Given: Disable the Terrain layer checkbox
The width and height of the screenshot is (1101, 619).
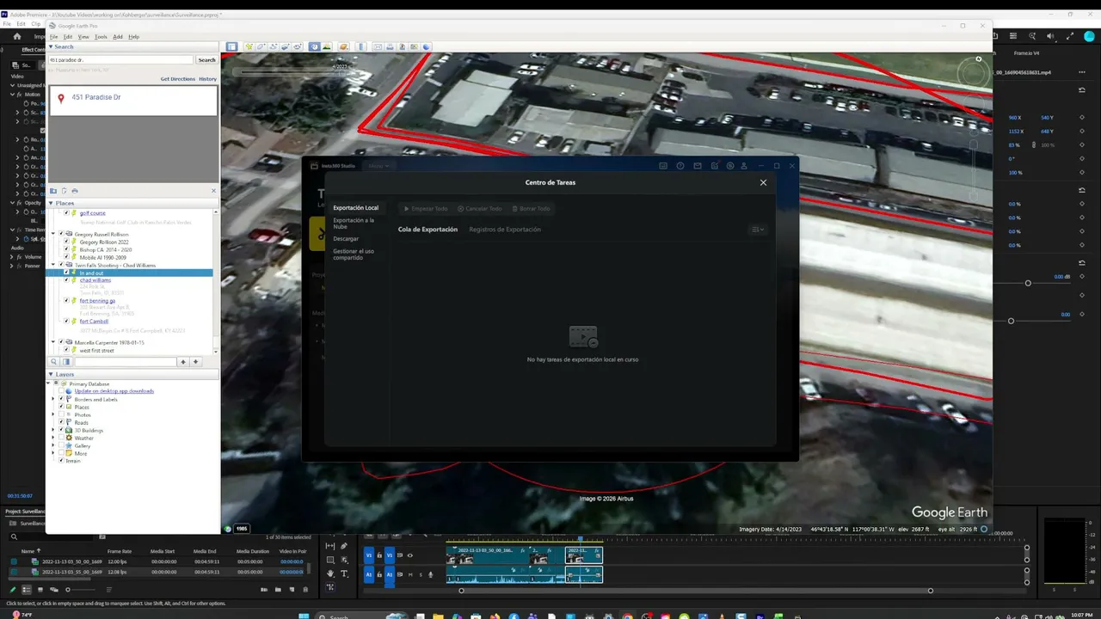Looking at the screenshot, I should 61,461.
